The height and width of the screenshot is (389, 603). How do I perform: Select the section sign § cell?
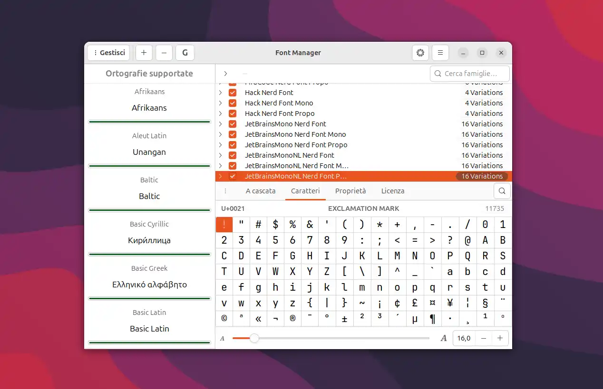(485, 303)
